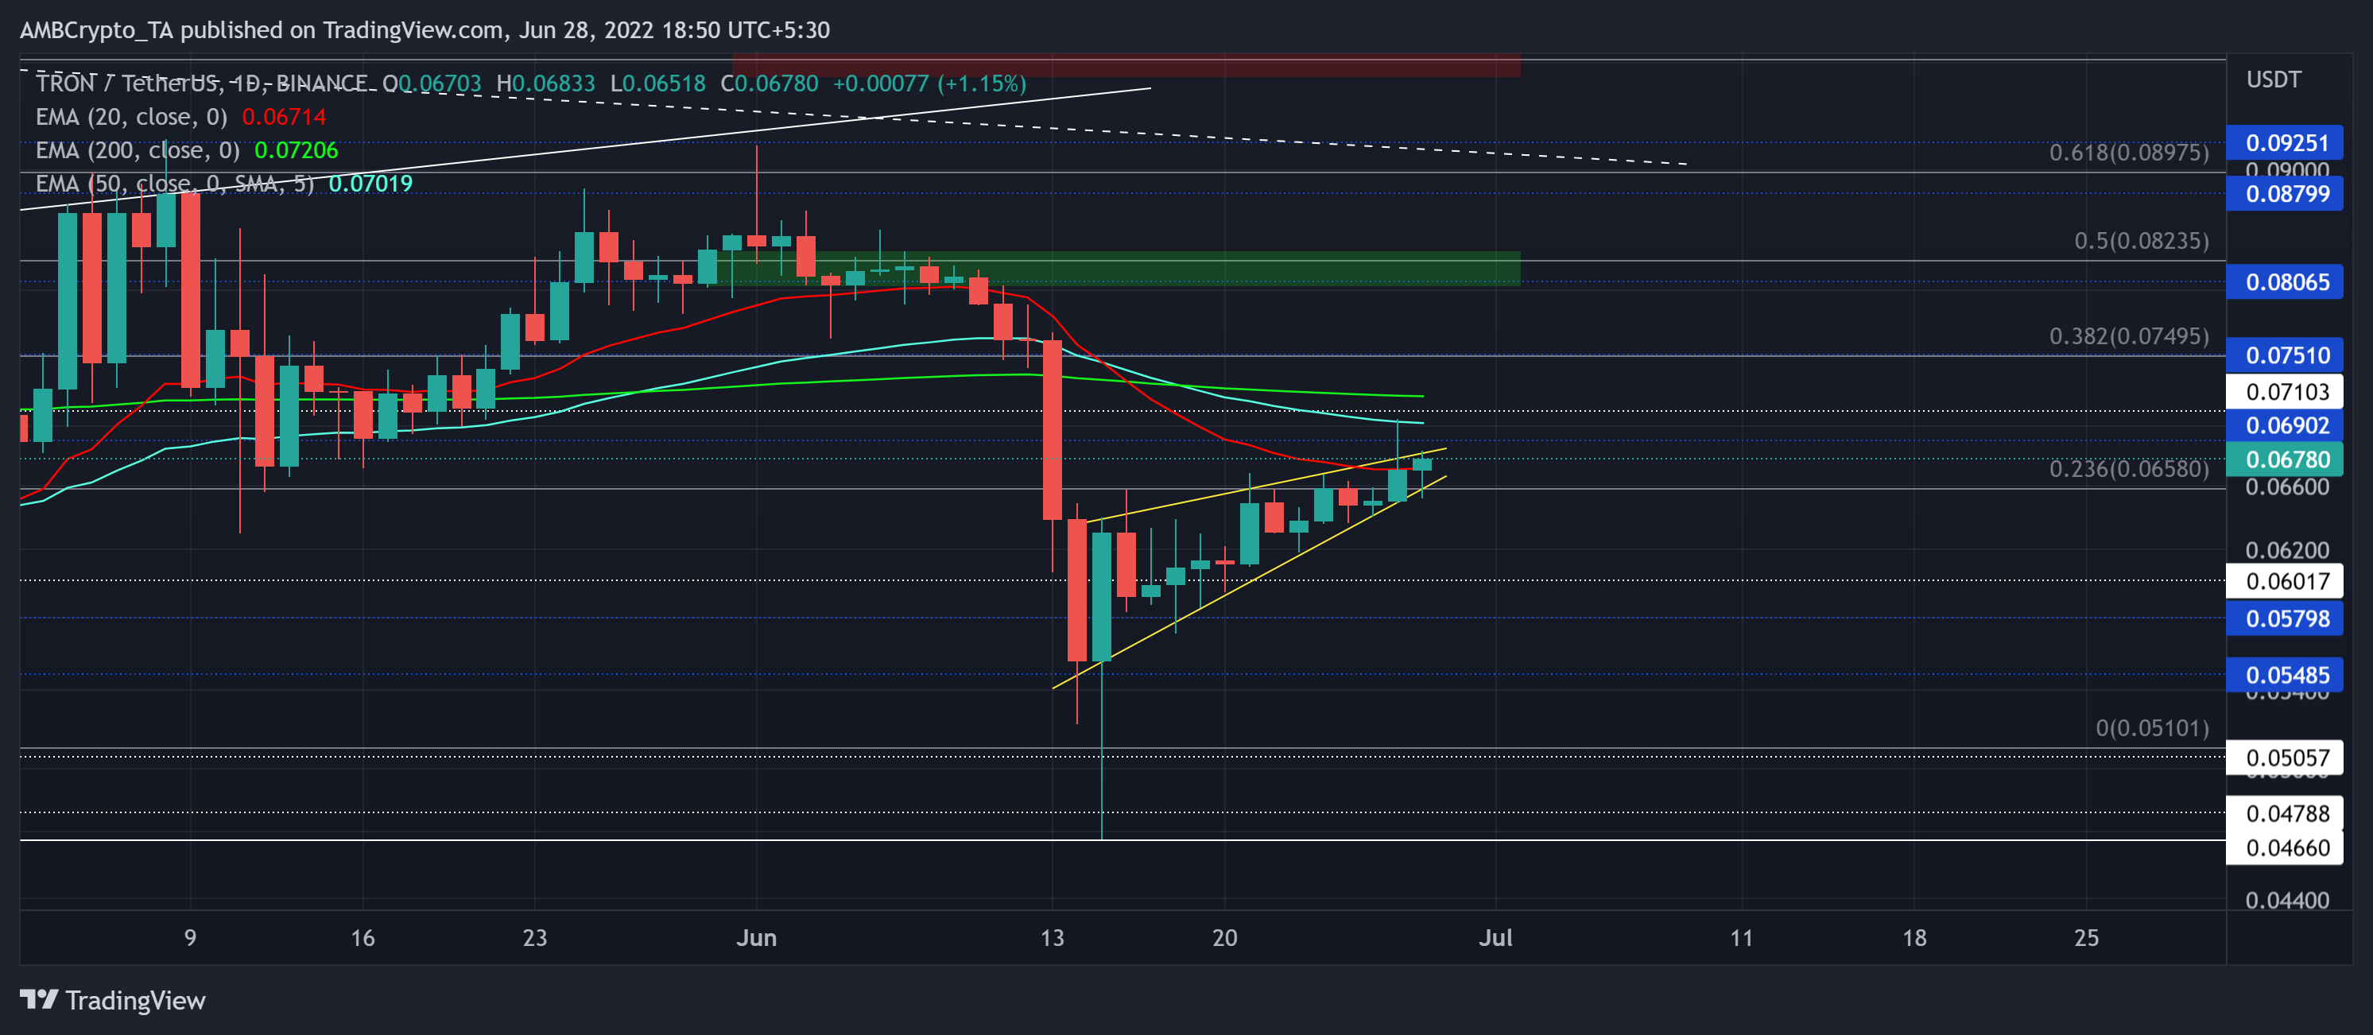Click the 23 date marker on time axis

(x=534, y=938)
